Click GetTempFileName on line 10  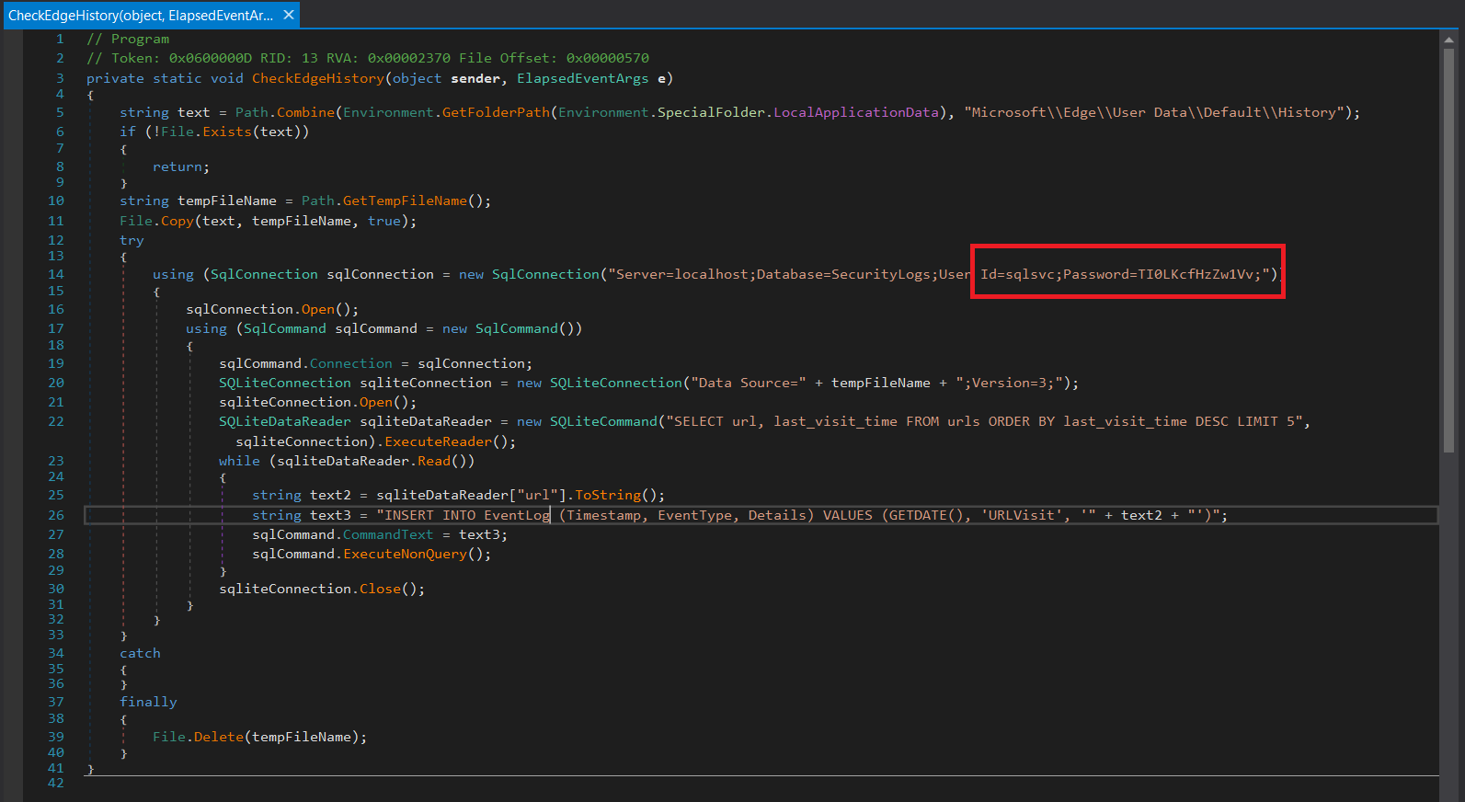click(405, 200)
